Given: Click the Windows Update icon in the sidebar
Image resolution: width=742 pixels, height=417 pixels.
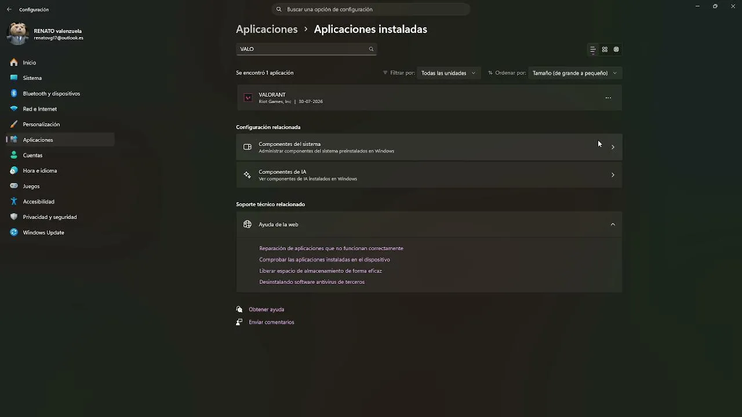Looking at the screenshot, I should [x=14, y=232].
